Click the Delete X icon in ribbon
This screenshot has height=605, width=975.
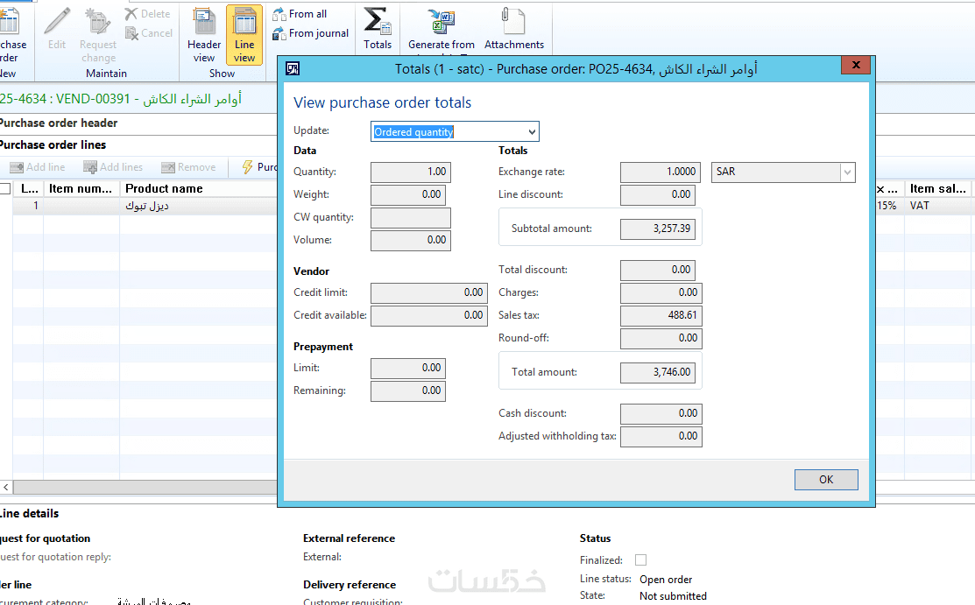click(131, 14)
